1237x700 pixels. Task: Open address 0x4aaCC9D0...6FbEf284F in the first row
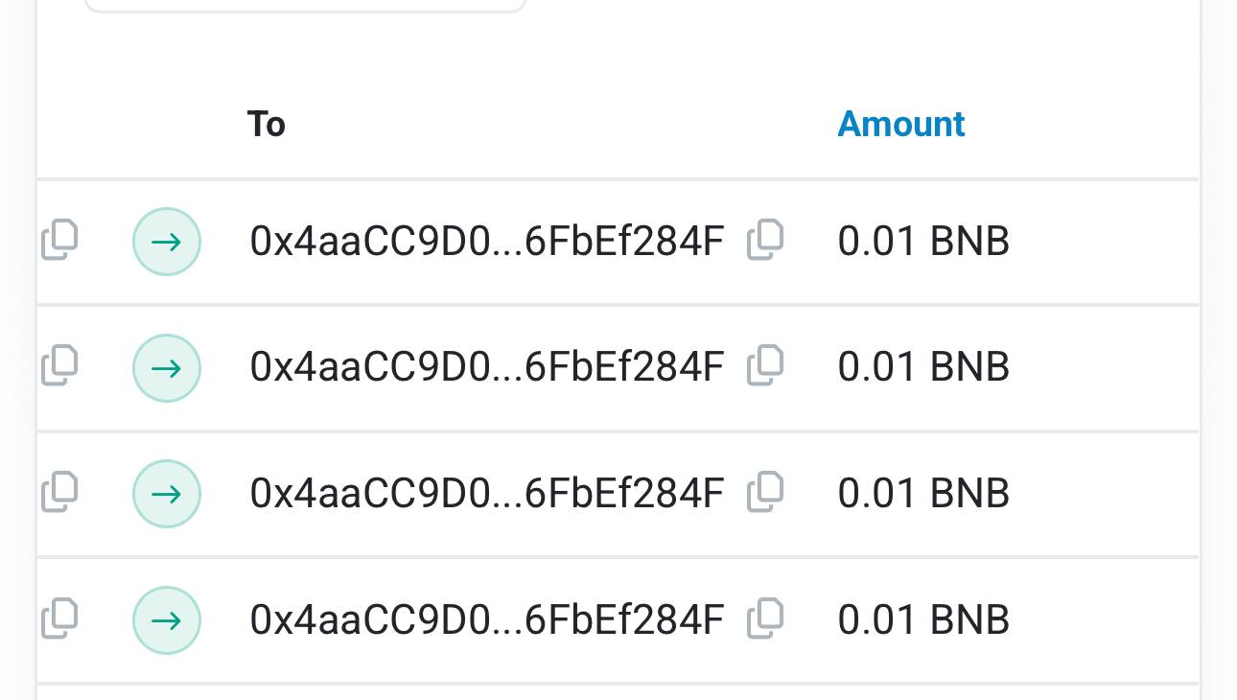pyautogui.click(x=486, y=241)
